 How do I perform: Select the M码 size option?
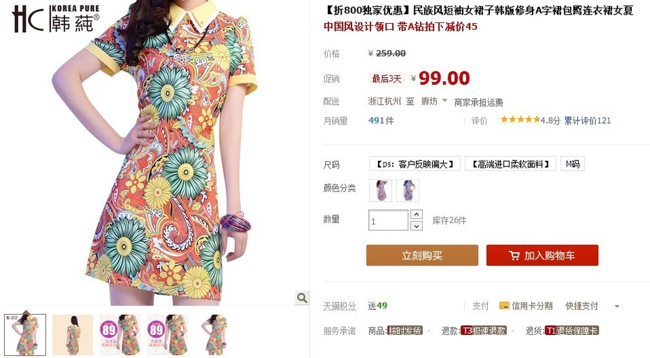click(x=572, y=164)
